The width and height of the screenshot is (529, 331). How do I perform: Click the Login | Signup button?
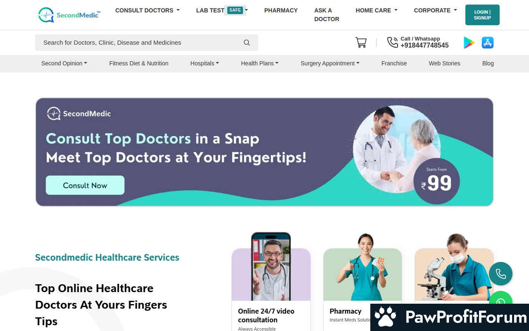click(482, 15)
